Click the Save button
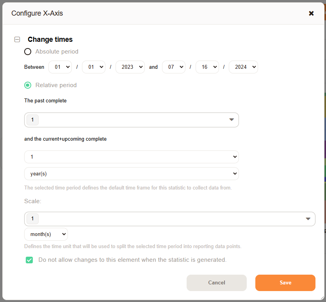 click(x=285, y=283)
